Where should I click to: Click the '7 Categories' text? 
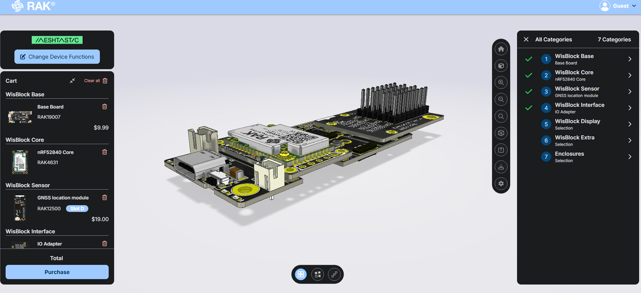tap(614, 40)
